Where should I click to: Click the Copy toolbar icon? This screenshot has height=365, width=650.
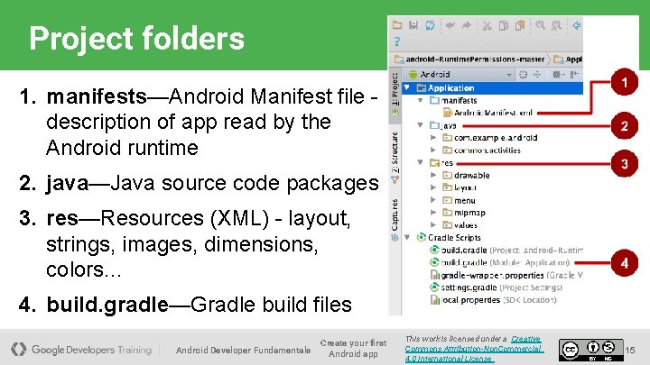[x=504, y=25]
